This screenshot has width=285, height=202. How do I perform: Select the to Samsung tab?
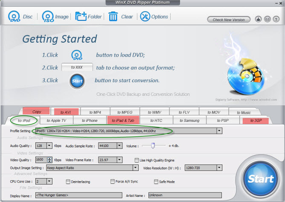pos(189,120)
